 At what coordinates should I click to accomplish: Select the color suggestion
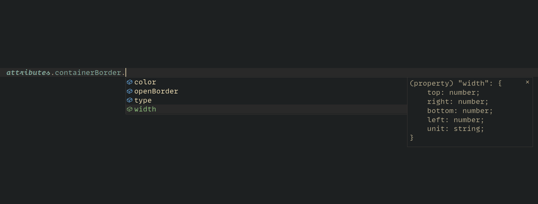[145, 82]
